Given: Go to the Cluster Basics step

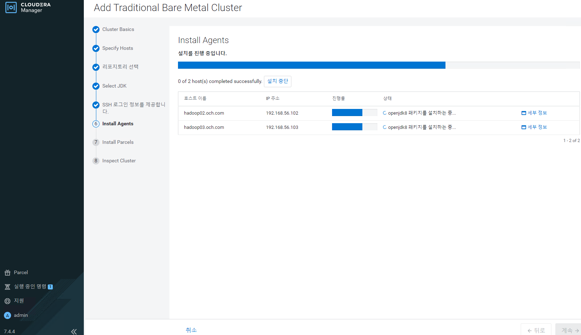Looking at the screenshot, I should pos(118,30).
